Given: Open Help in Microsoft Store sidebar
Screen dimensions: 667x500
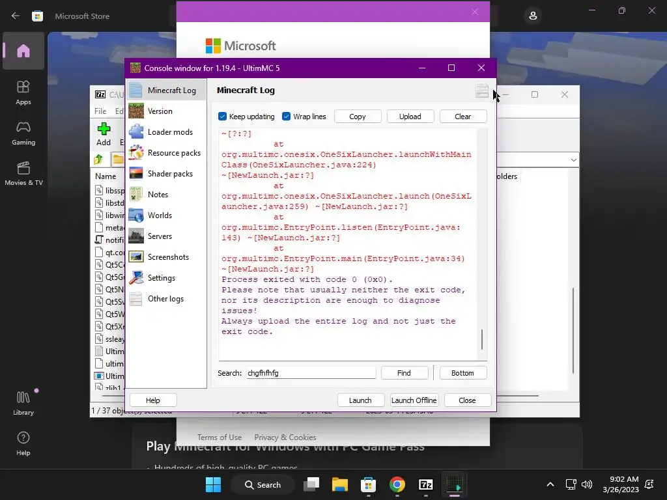Looking at the screenshot, I should click(23, 443).
